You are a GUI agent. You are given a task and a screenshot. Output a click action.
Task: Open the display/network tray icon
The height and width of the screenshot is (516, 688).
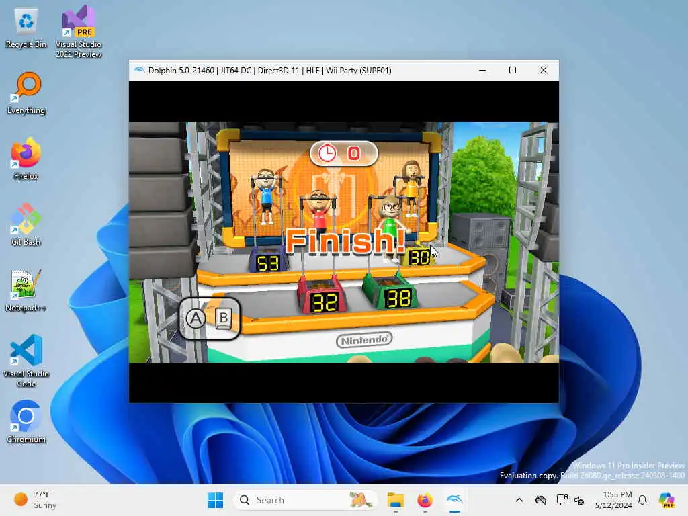(x=562, y=500)
